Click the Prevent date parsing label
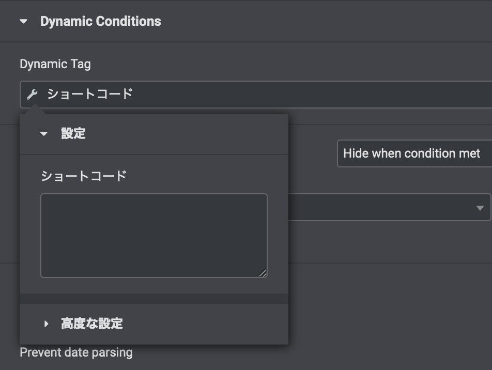This screenshot has width=492, height=370. pos(76,352)
